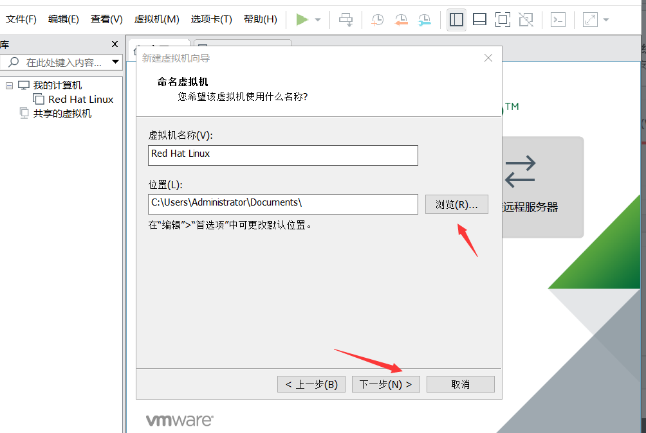
Task: Select the Red Hat Linux virtual machine
Action: 80,99
